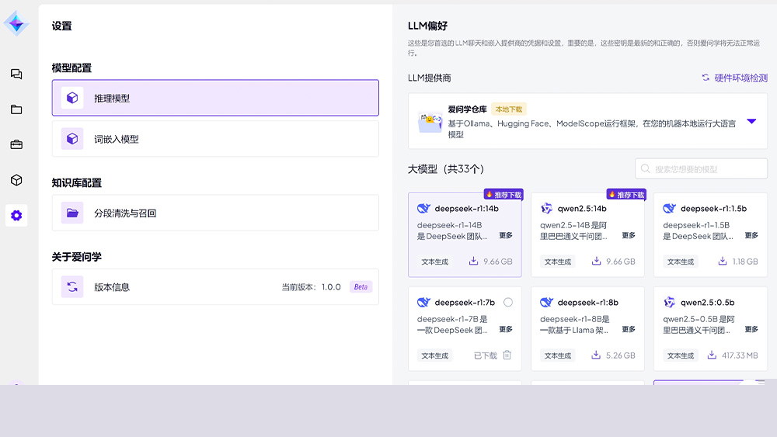Open 分段清洗与召回 configuration

tap(215, 213)
